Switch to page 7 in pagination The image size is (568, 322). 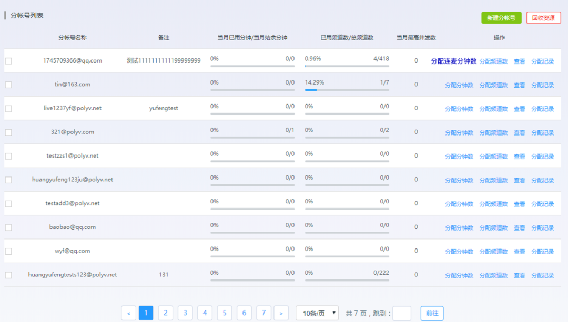263,314
